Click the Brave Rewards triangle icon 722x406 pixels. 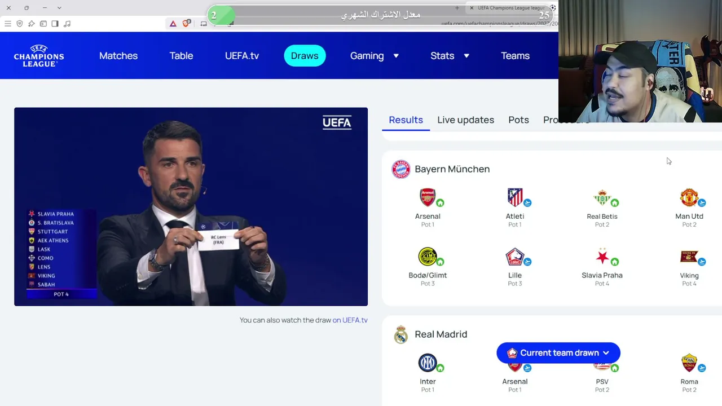pos(173,24)
